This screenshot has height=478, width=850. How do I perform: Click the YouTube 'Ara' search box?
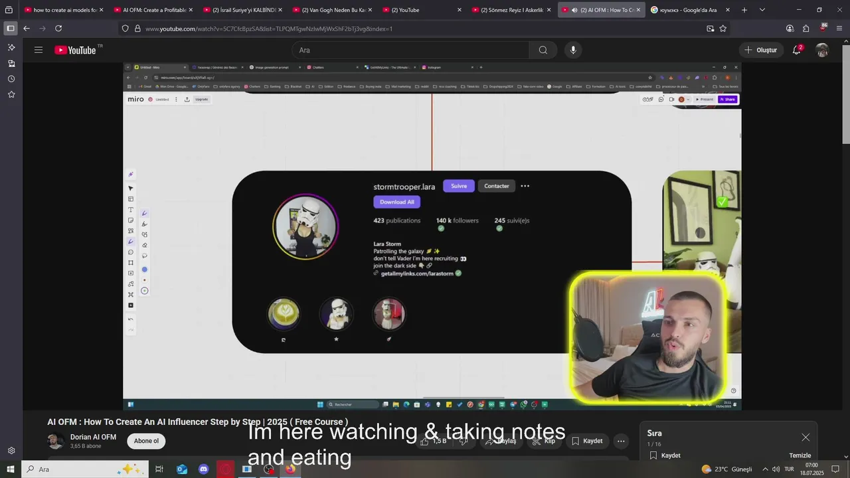(x=410, y=50)
